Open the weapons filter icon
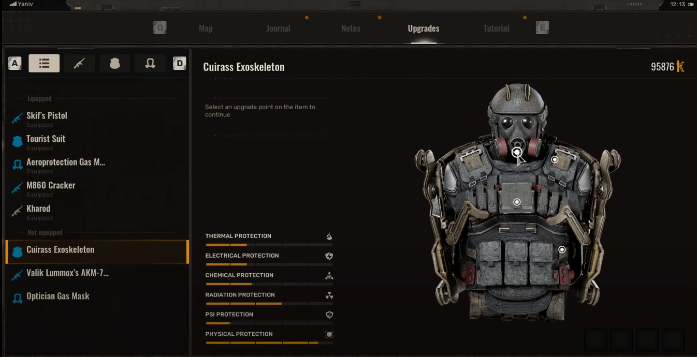Viewport: 697px width, 357px height. pyautogui.click(x=79, y=63)
